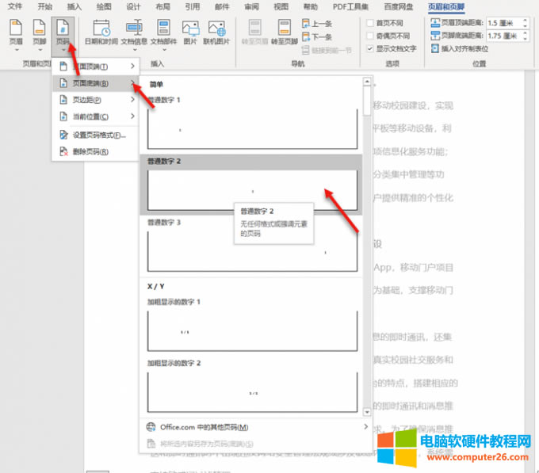Click the 图片 picture icon
Viewport: 539px width, 473px height.
point(190,32)
